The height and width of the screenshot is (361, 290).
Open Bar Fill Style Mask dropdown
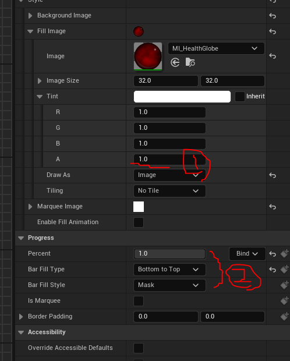[169, 285]
